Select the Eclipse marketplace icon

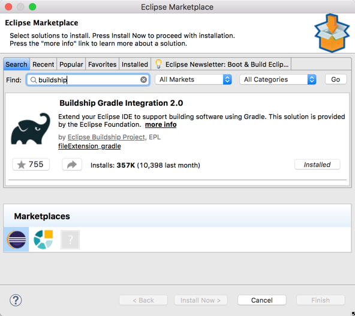coord(16,240)
